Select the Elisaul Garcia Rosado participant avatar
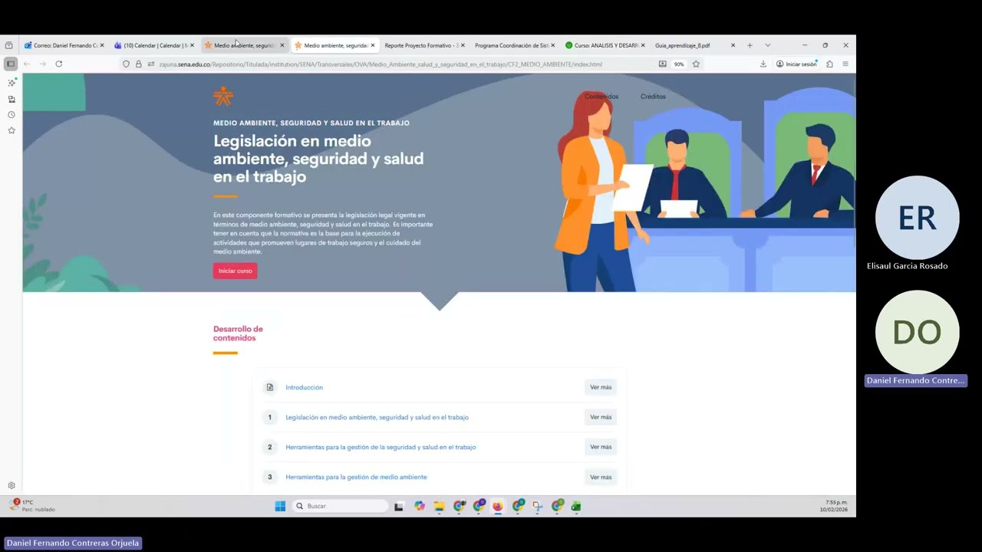Screen dimensions: 982x552 [x=917, y=218]
